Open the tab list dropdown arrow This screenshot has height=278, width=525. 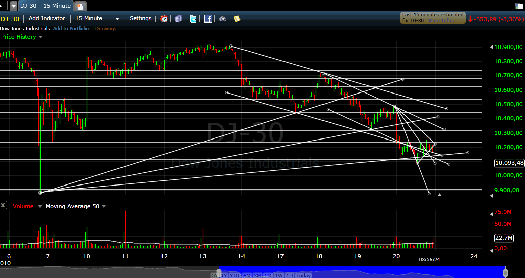pos(13,6)
